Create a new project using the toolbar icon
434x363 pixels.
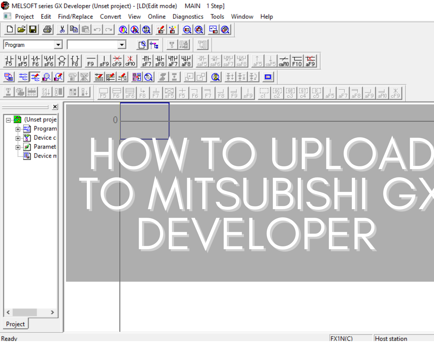(x=9, y=29)
